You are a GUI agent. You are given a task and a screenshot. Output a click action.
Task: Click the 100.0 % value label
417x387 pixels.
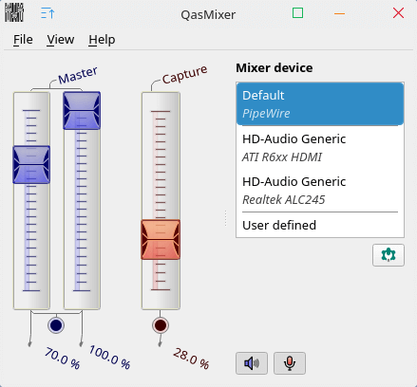109,358
